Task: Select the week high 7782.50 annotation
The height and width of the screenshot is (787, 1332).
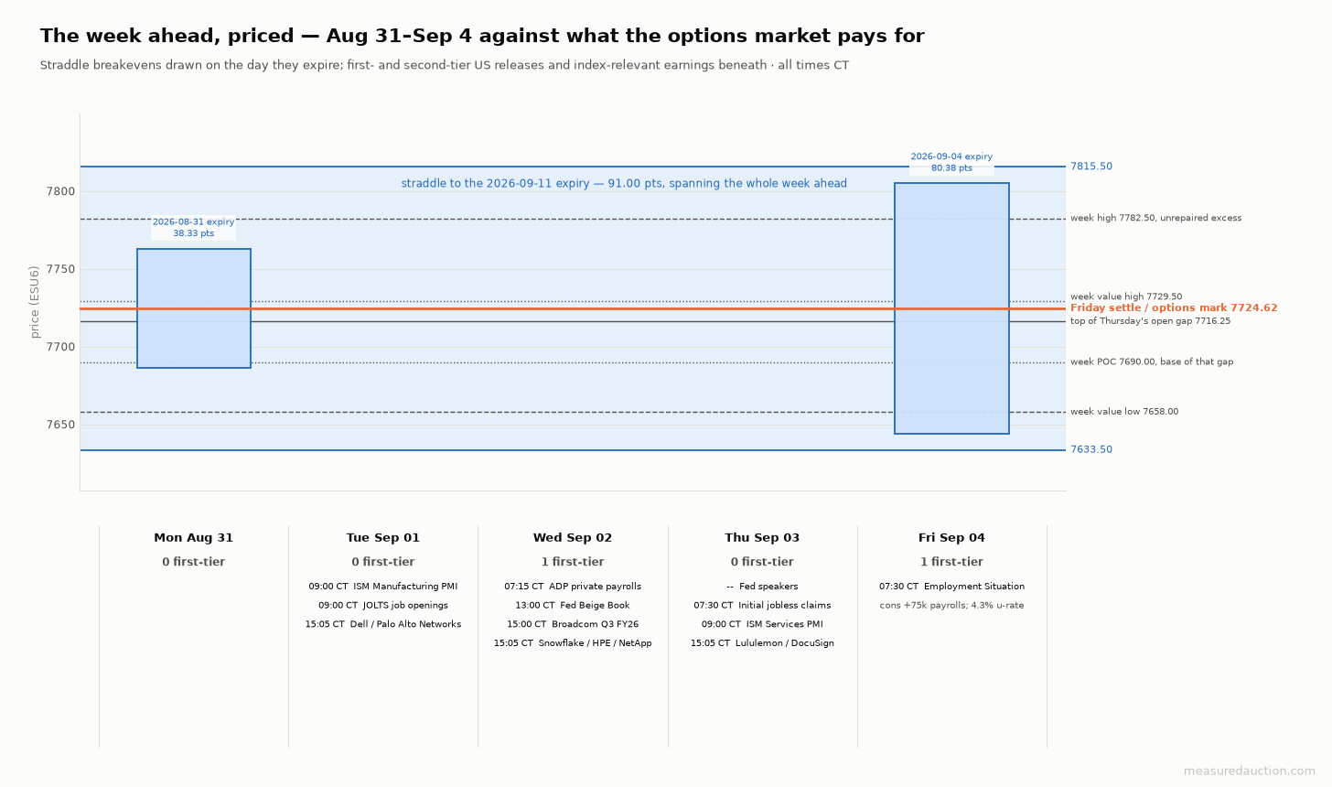Action: [x=1156, y=219]
